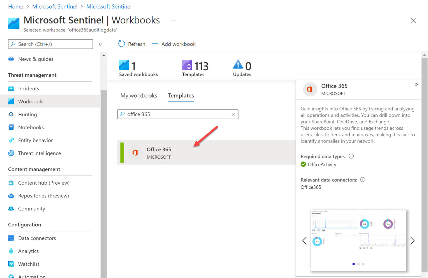Image resolution: width=428 pixels, height=278 pixels.
Task: Select the Data connectors grid icon
Action: coord(11,238)
